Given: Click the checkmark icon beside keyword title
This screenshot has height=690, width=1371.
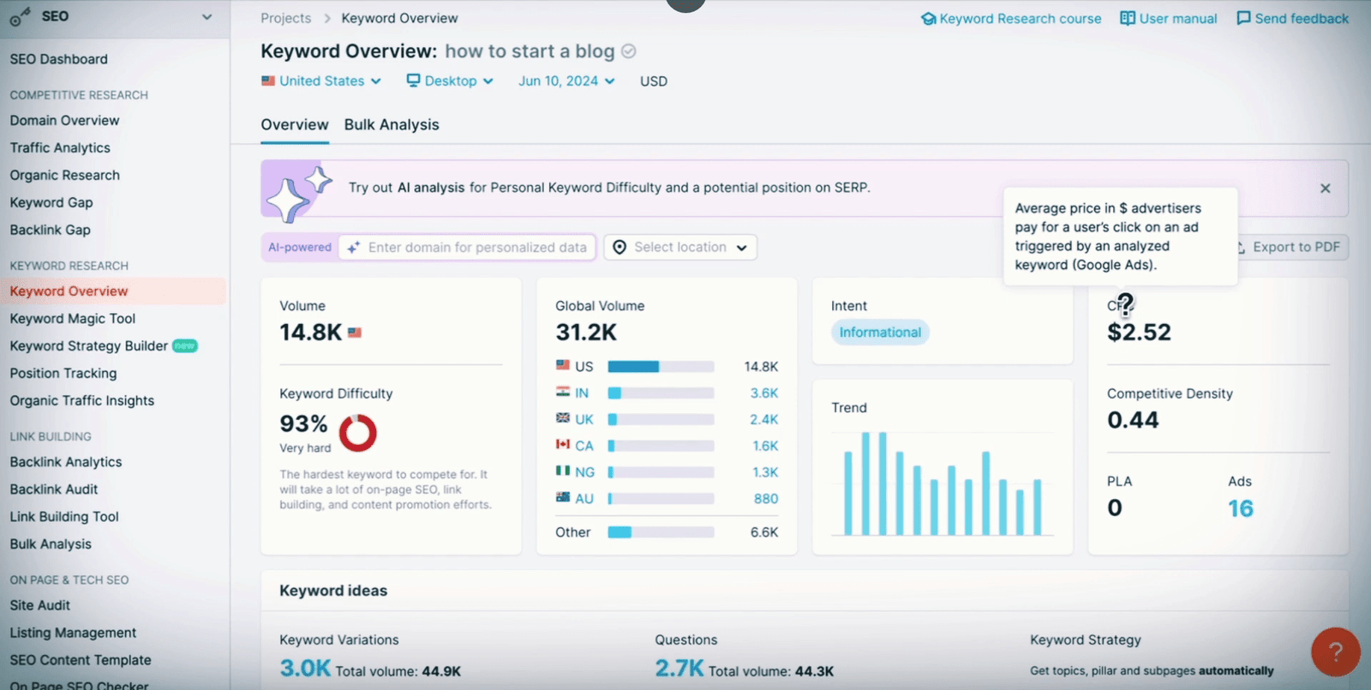Looking at the screenshot, I should point(629,51).
